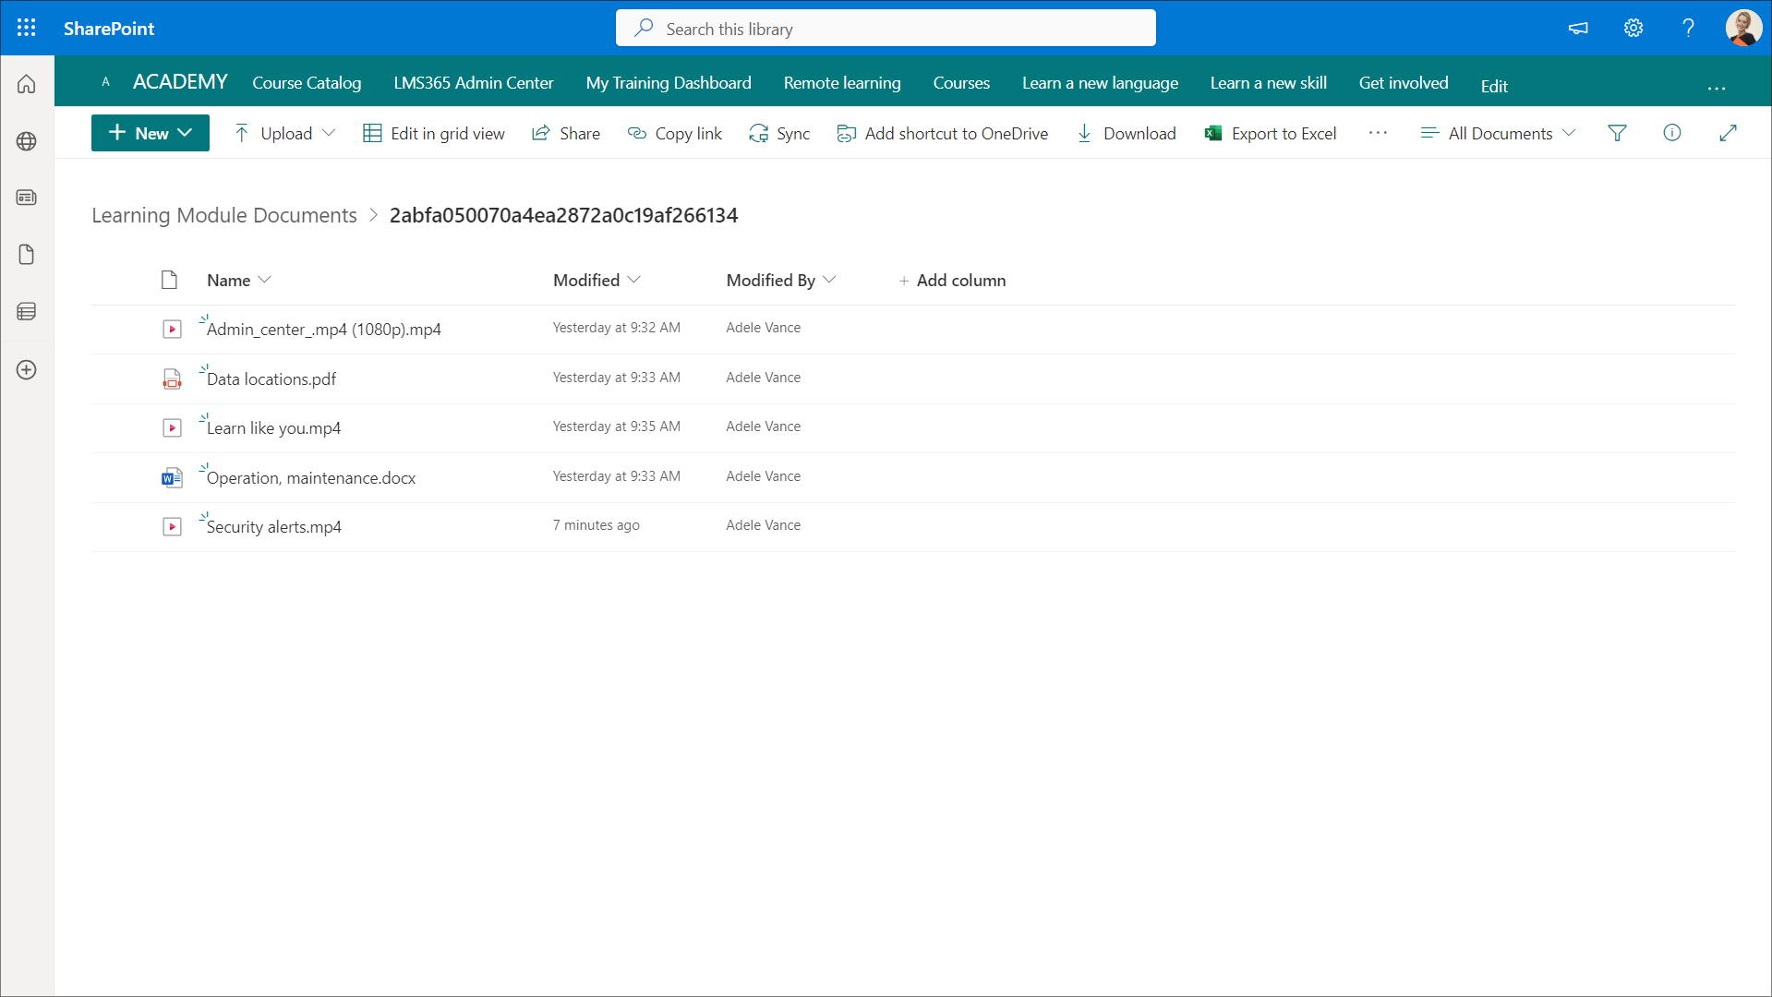The width and height of the screenshot is (1772, 997).
Task: Open the app launcher waffle icon
Action: pos(26,28)
